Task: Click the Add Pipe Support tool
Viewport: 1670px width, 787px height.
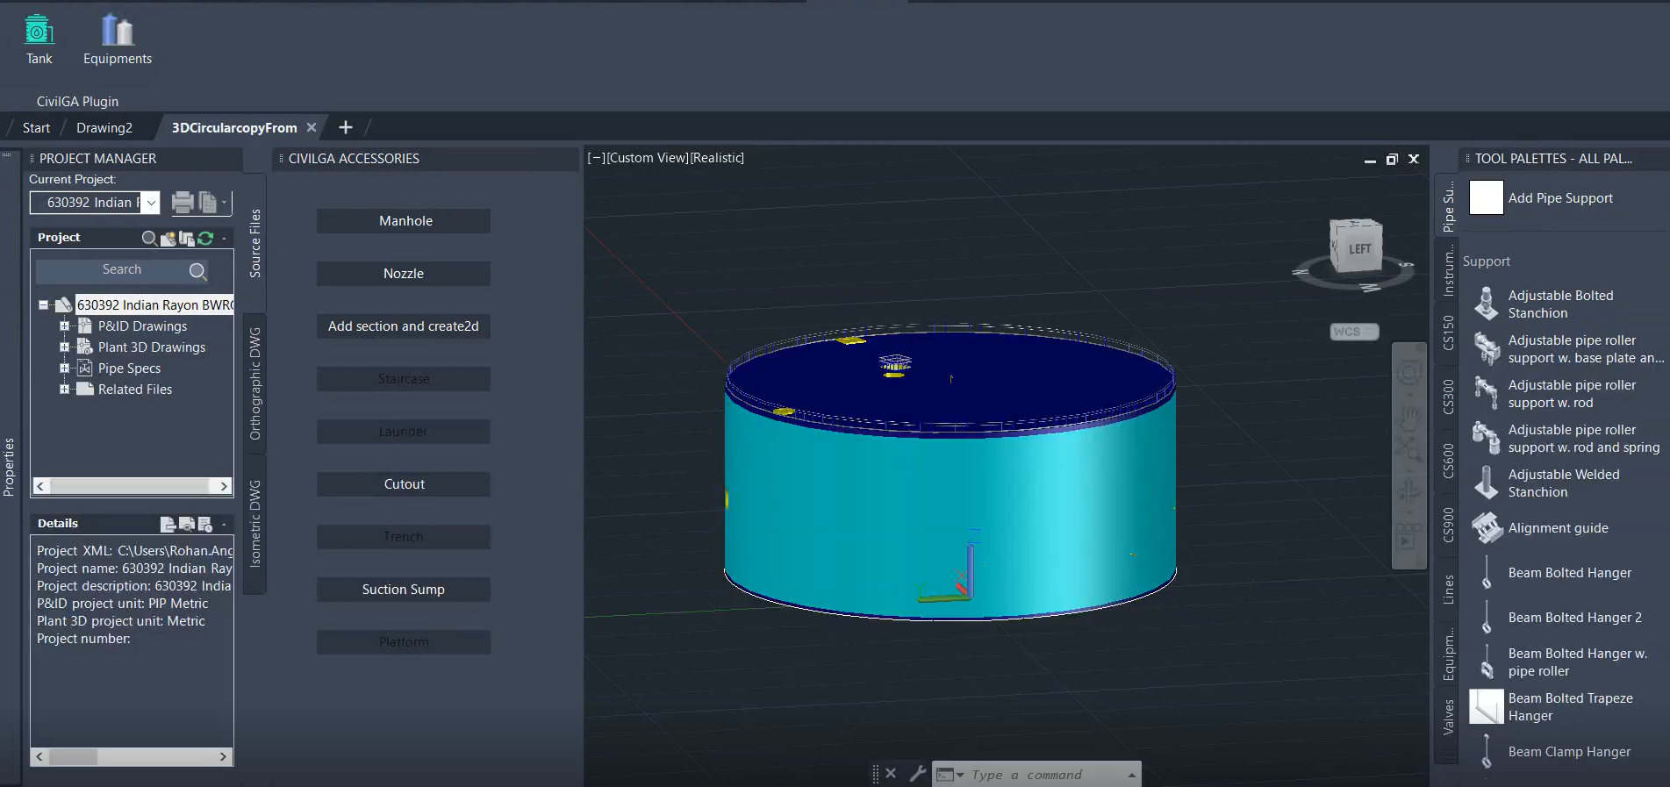Action: coord(1559,198)
